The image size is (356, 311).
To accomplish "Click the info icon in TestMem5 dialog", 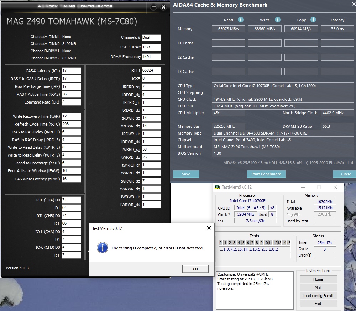I will 103,248.
